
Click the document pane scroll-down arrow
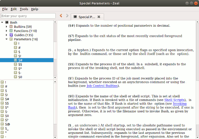tap(198, 137)
